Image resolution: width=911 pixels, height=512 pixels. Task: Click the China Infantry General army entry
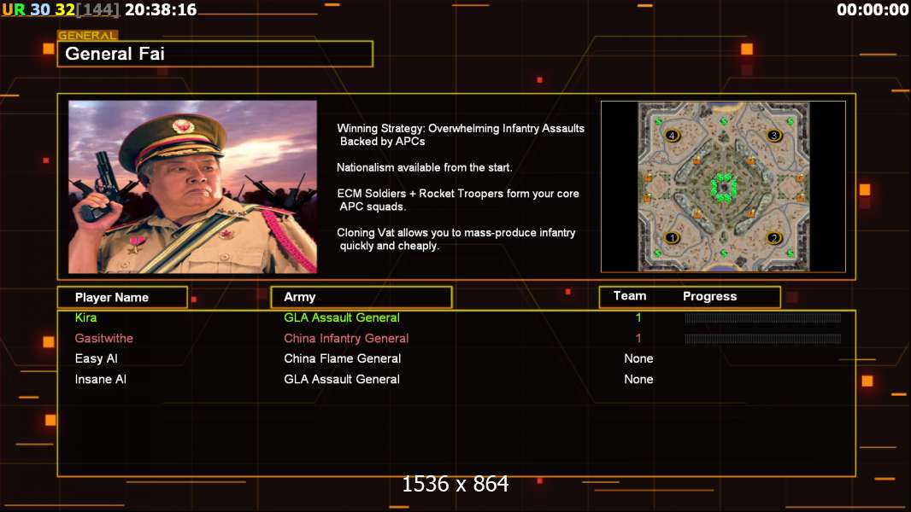point(346,338)
